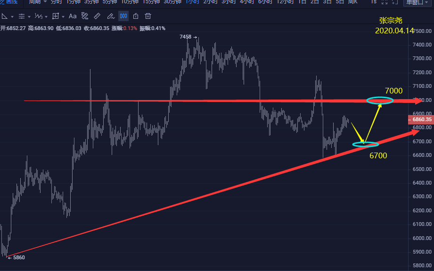The height and width of the screenshot is (271, 434).
Task: Select the 2小时 period
Action: tap(210, 2)
